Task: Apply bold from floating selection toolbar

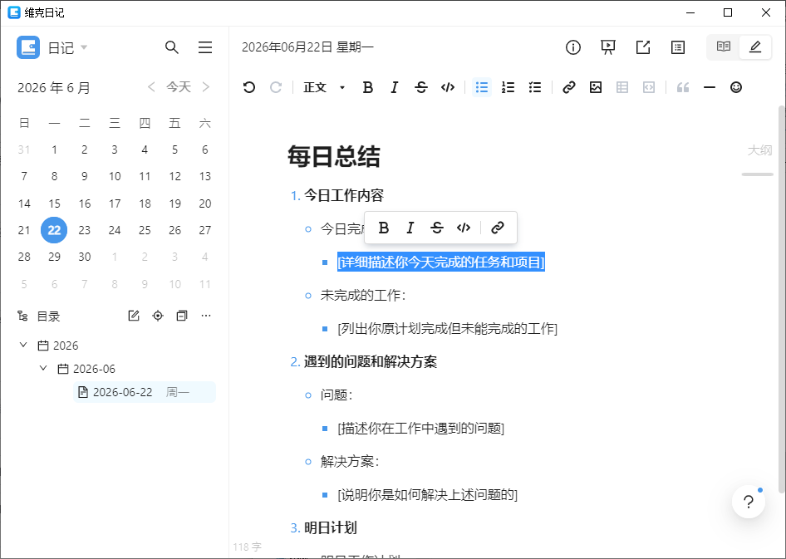Action: pyautogui.click(x=384, y=228)
